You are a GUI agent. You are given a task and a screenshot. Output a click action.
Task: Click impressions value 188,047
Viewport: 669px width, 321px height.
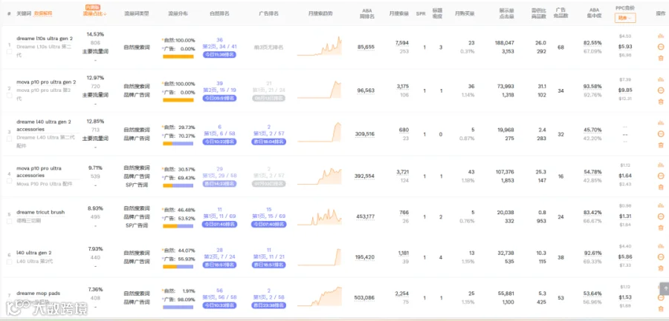tap(505, 42)
